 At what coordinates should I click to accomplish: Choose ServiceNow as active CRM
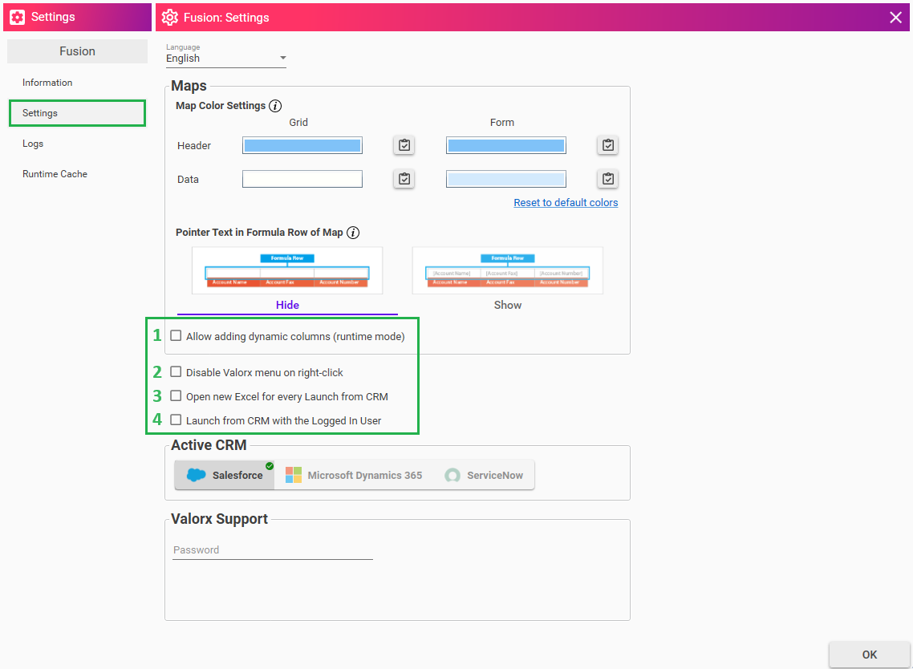[484, 475]
